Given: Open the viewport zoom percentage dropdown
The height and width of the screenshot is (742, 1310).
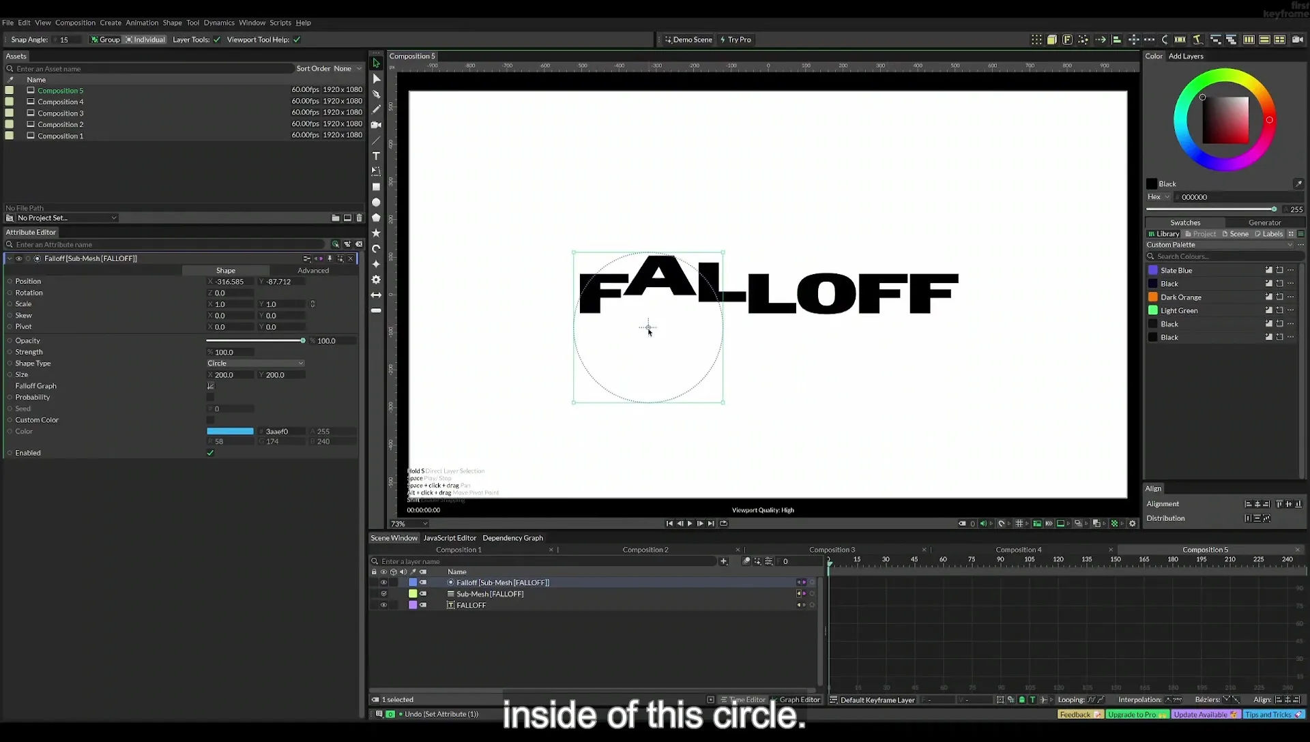Looking at the screenshot, I should 409,524.
